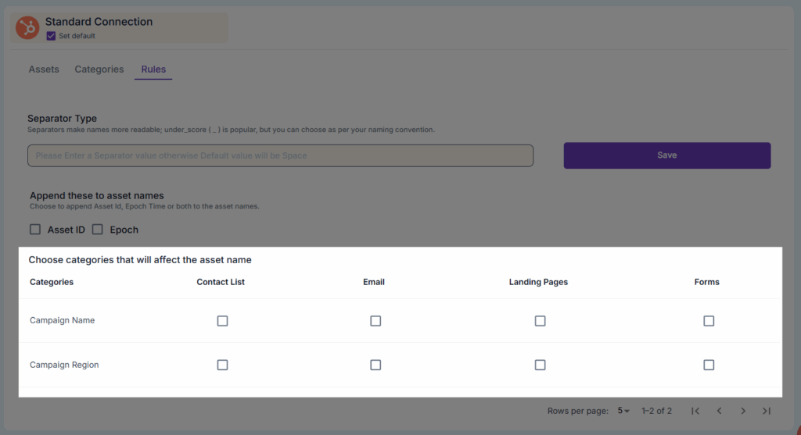Screen dimensions: 801x435
Task: Enable the Asset ID checkbox
Action: [x=35, y=230]
